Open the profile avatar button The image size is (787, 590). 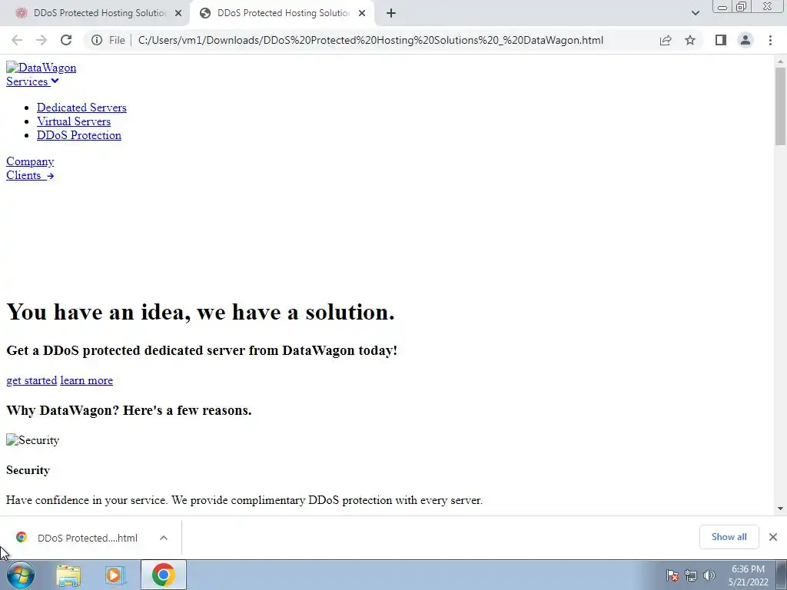(x=745, y=40)
